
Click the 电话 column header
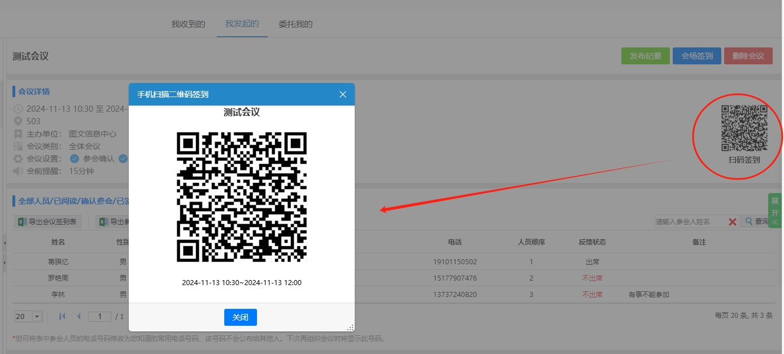455,242
